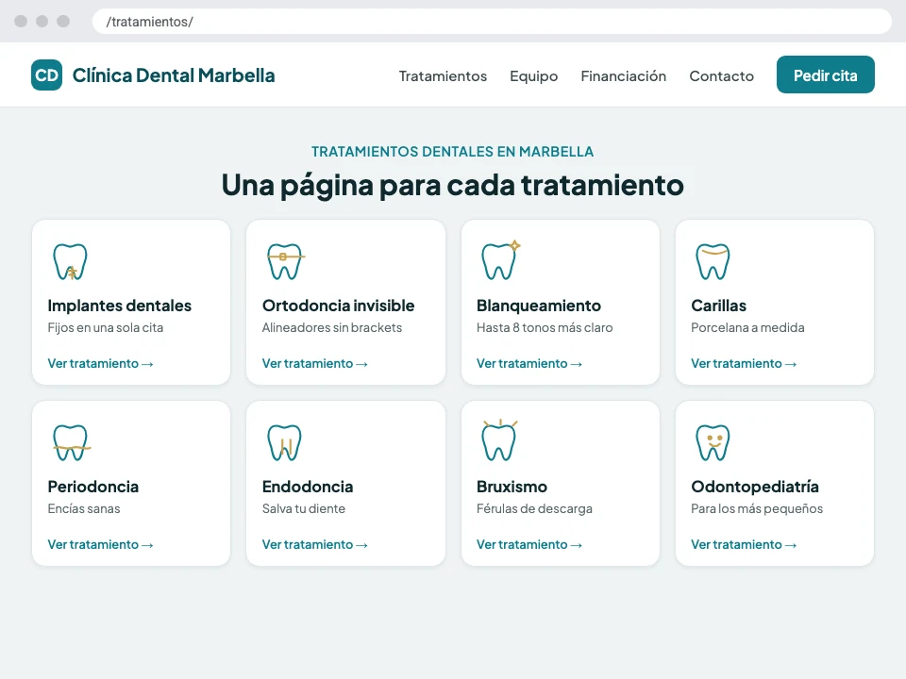Open Ver tratamiento link under Ortodoncia invisible
The height and width of the screenshot is (679, 906).
tap(315, 363)
